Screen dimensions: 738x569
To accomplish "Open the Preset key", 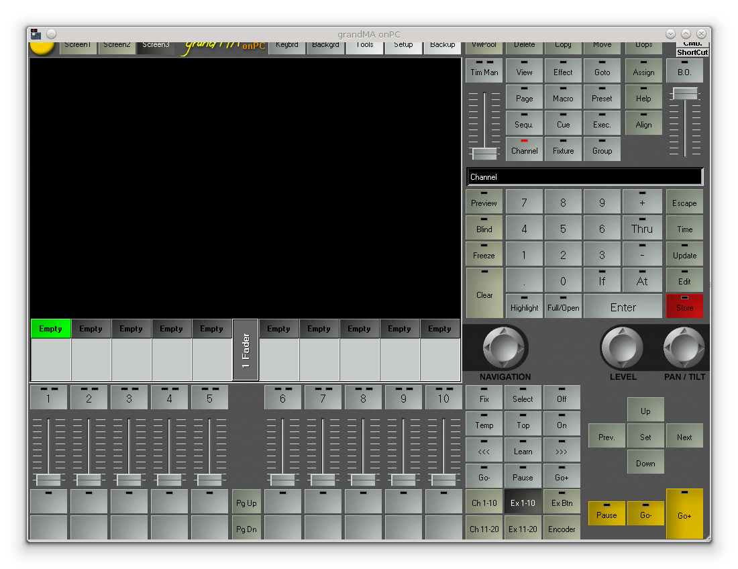I will tap(602, 97).
